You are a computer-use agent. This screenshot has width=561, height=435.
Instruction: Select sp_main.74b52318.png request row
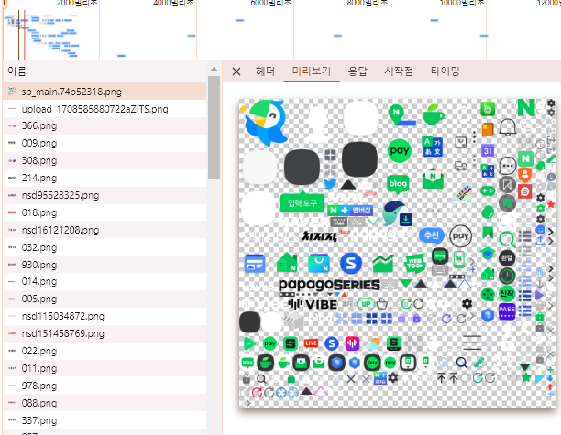click(104, 92)
